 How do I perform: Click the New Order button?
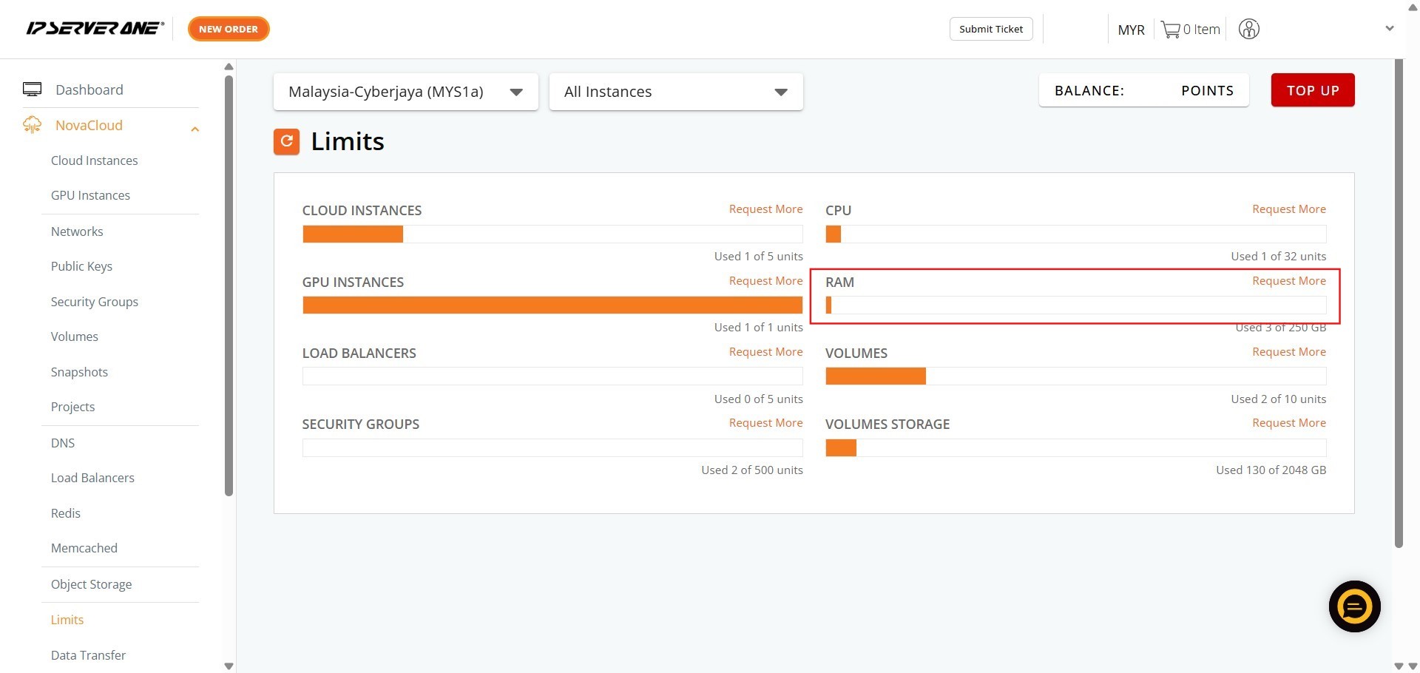pyautogui.click(x=229, y=29)
